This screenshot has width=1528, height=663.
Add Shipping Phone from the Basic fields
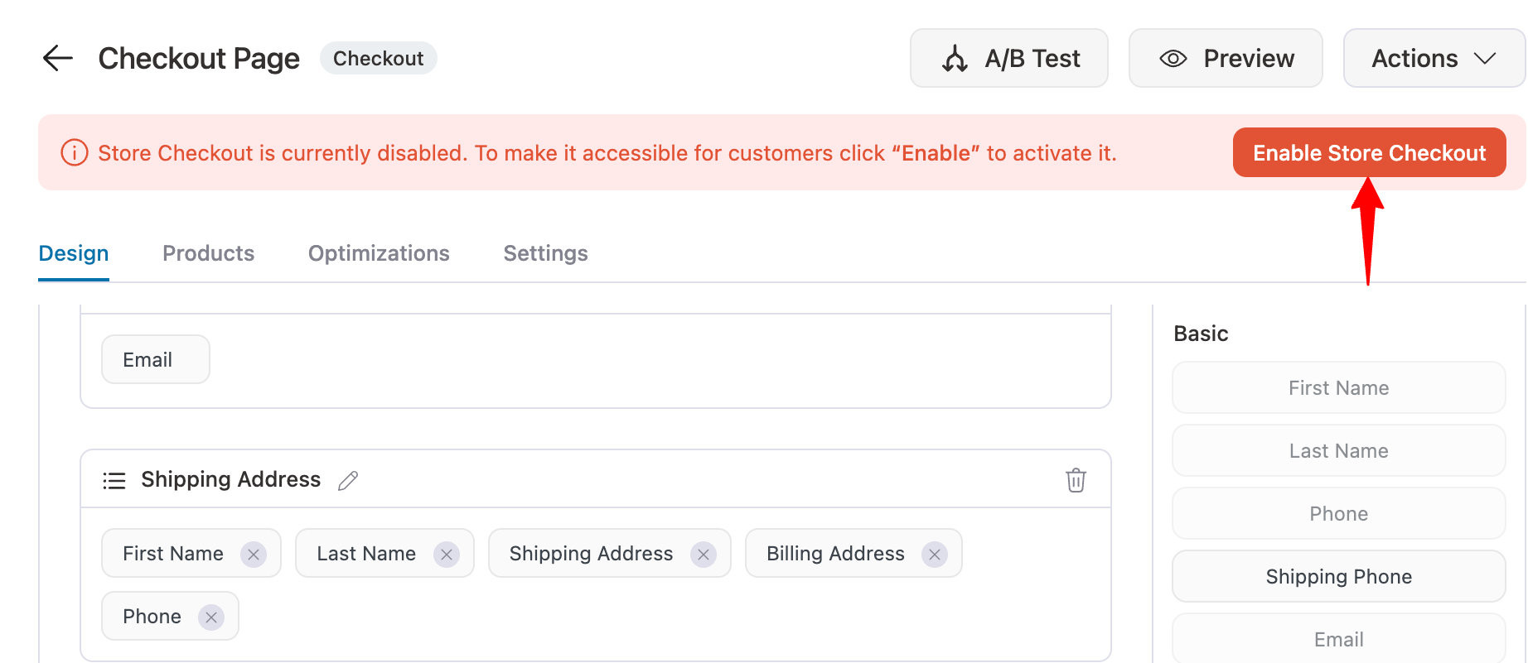tap(1338, 576)
